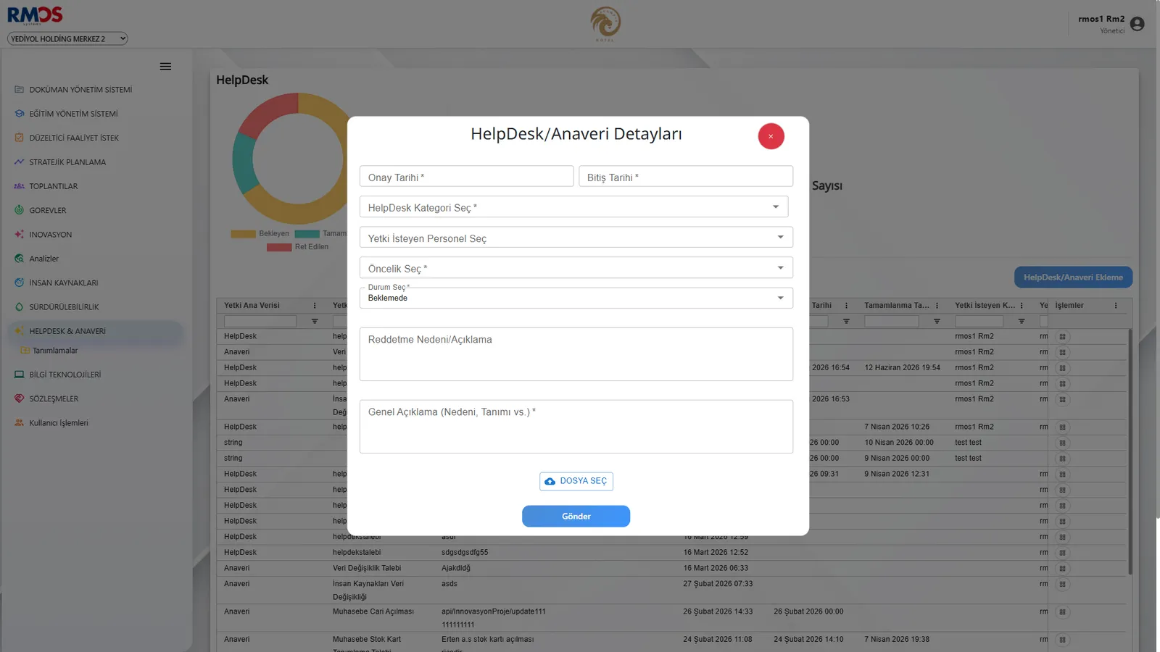Click the HELPDESK & ANAVERİ sidebar icon

(19, 331)
